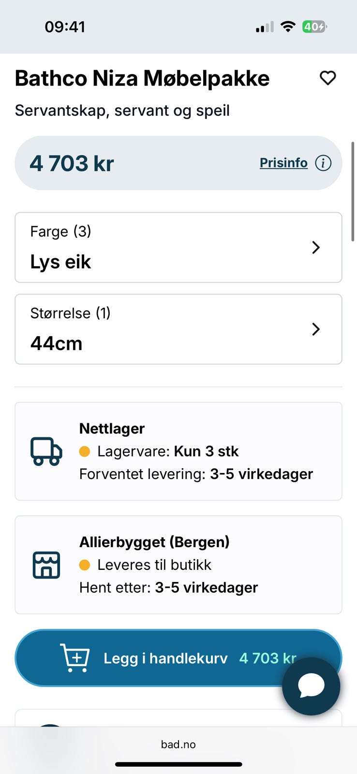Tap the bad.no address bar
The height and width of the screenshot is (774, 357).
178,744
